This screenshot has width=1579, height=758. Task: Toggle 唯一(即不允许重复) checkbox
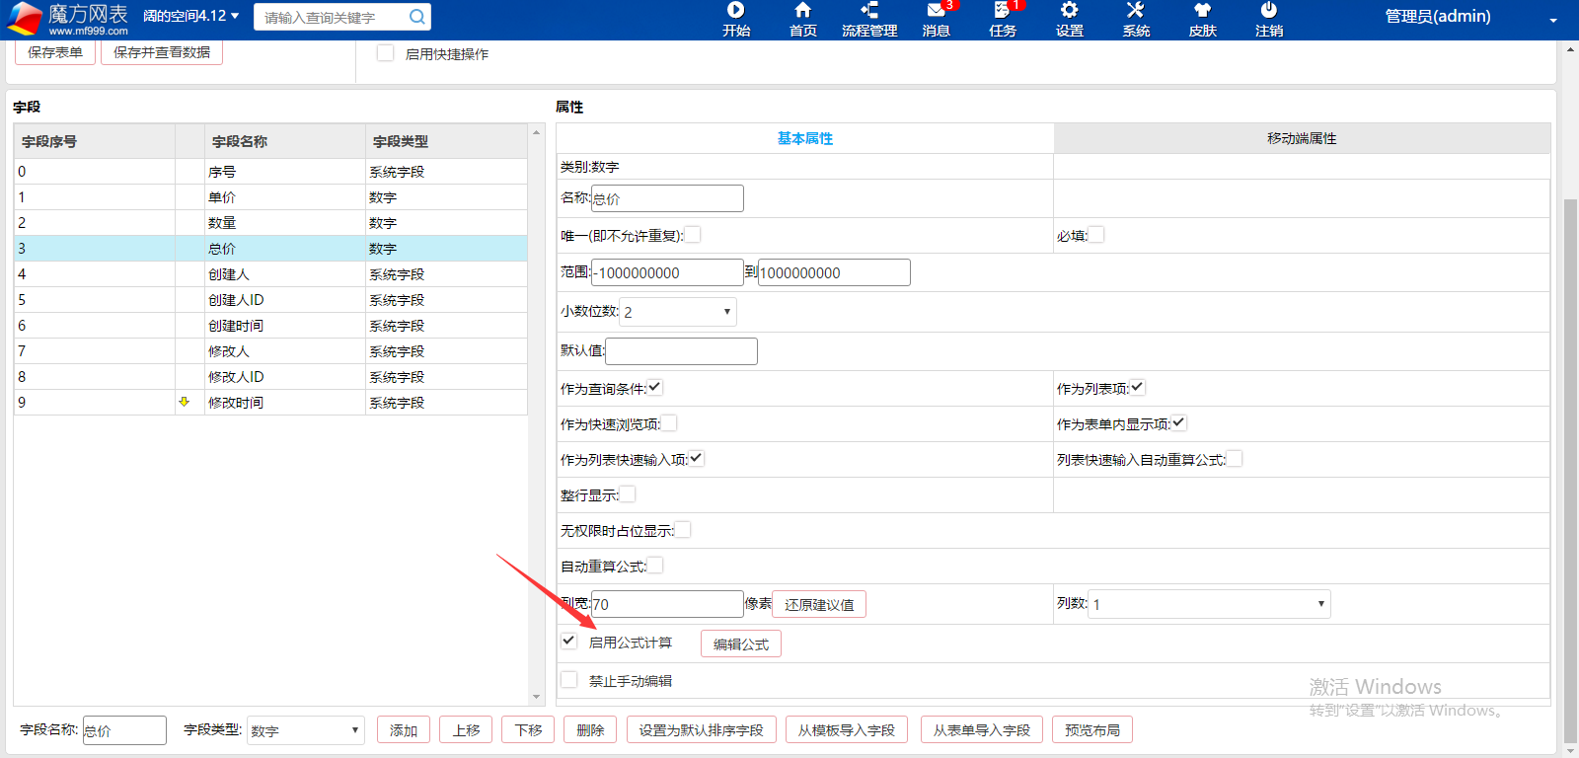693,234
